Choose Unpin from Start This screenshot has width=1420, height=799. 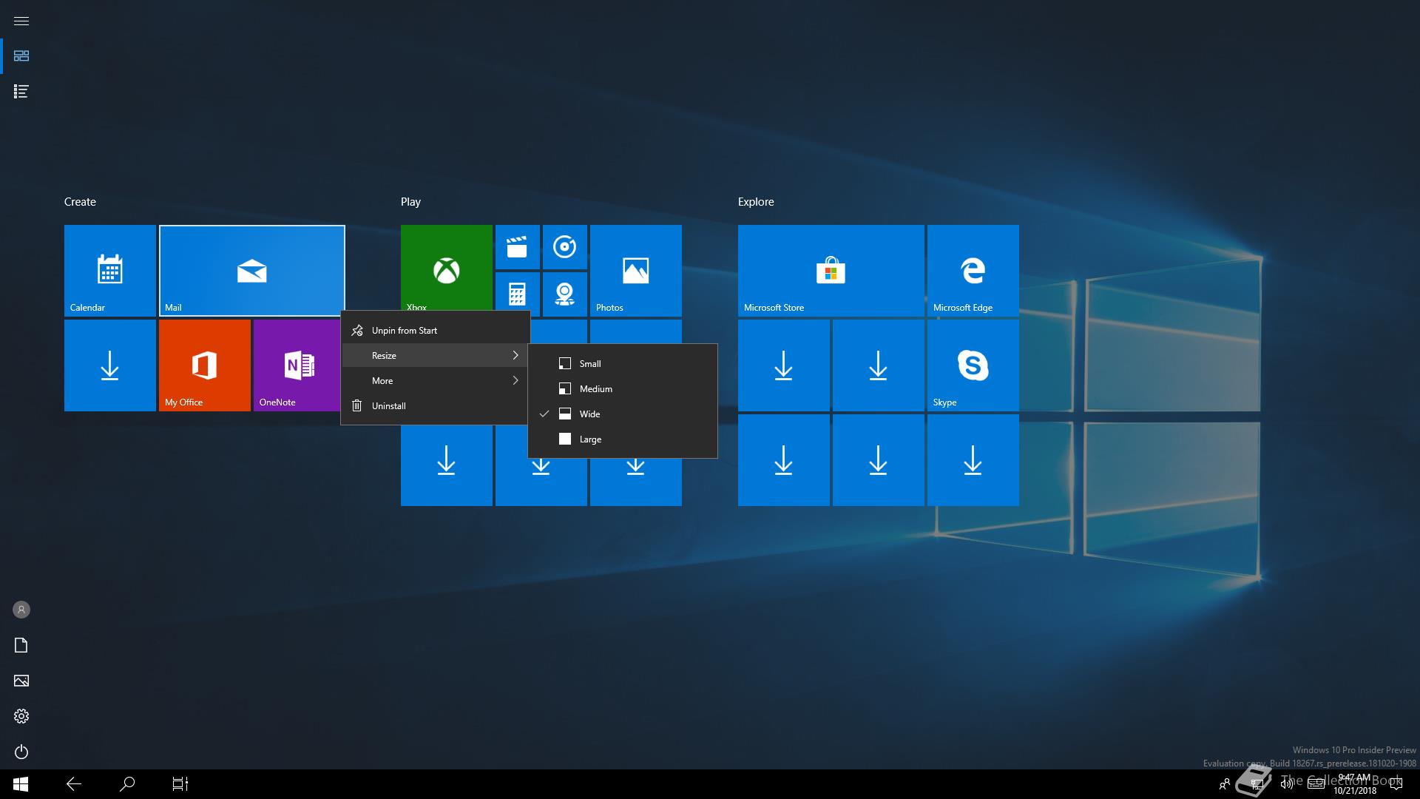405,331
